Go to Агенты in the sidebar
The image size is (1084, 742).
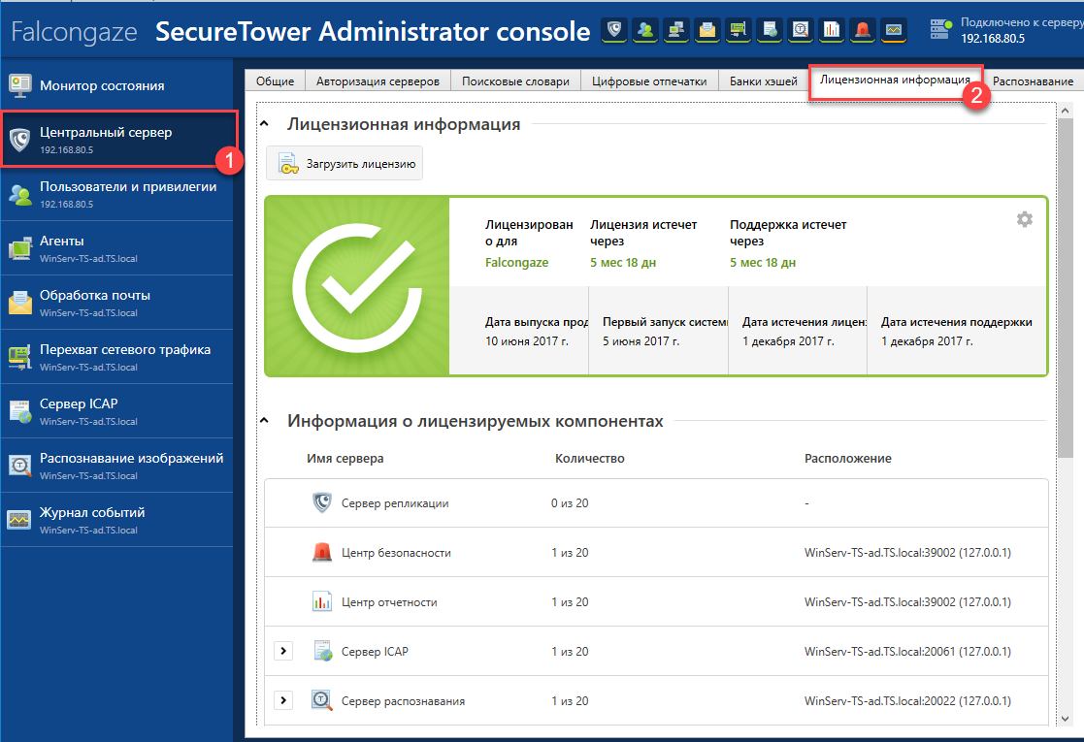click(x=116, y=248)
